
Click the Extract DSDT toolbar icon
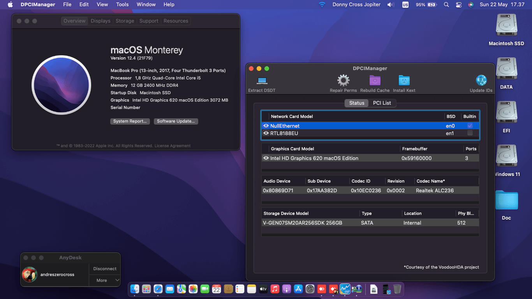(262, 81)
